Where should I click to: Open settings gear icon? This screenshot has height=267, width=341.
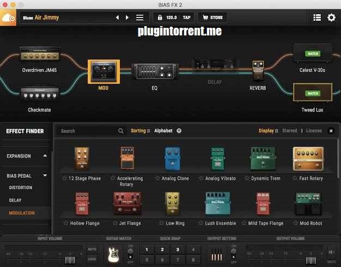[331, 17]
